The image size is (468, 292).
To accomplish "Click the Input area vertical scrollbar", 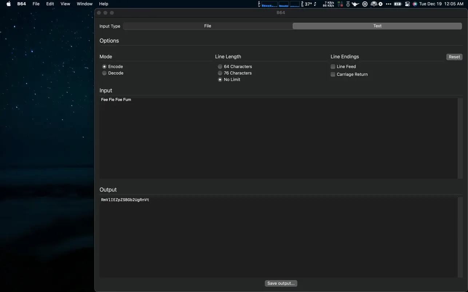I will (x=460, y=138).
